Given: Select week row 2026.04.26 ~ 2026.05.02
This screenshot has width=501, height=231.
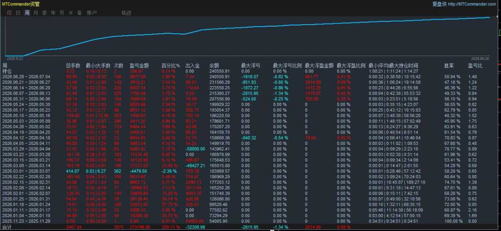Looking at the screenshot, I should [x=26, y=126].
